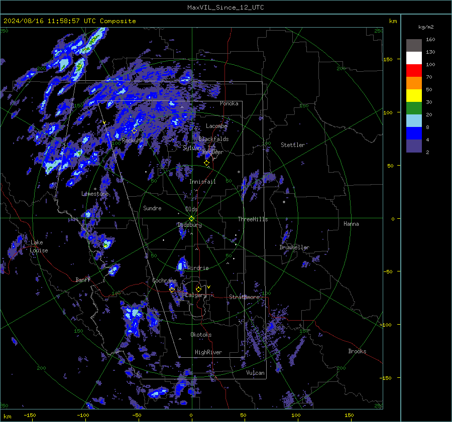This screenshot has height=422, width=452.
Task: Click the Ponoka town label
Action: click(x=229, y=103)
